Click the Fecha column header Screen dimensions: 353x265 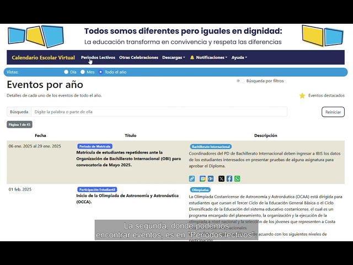coord(40,135)
